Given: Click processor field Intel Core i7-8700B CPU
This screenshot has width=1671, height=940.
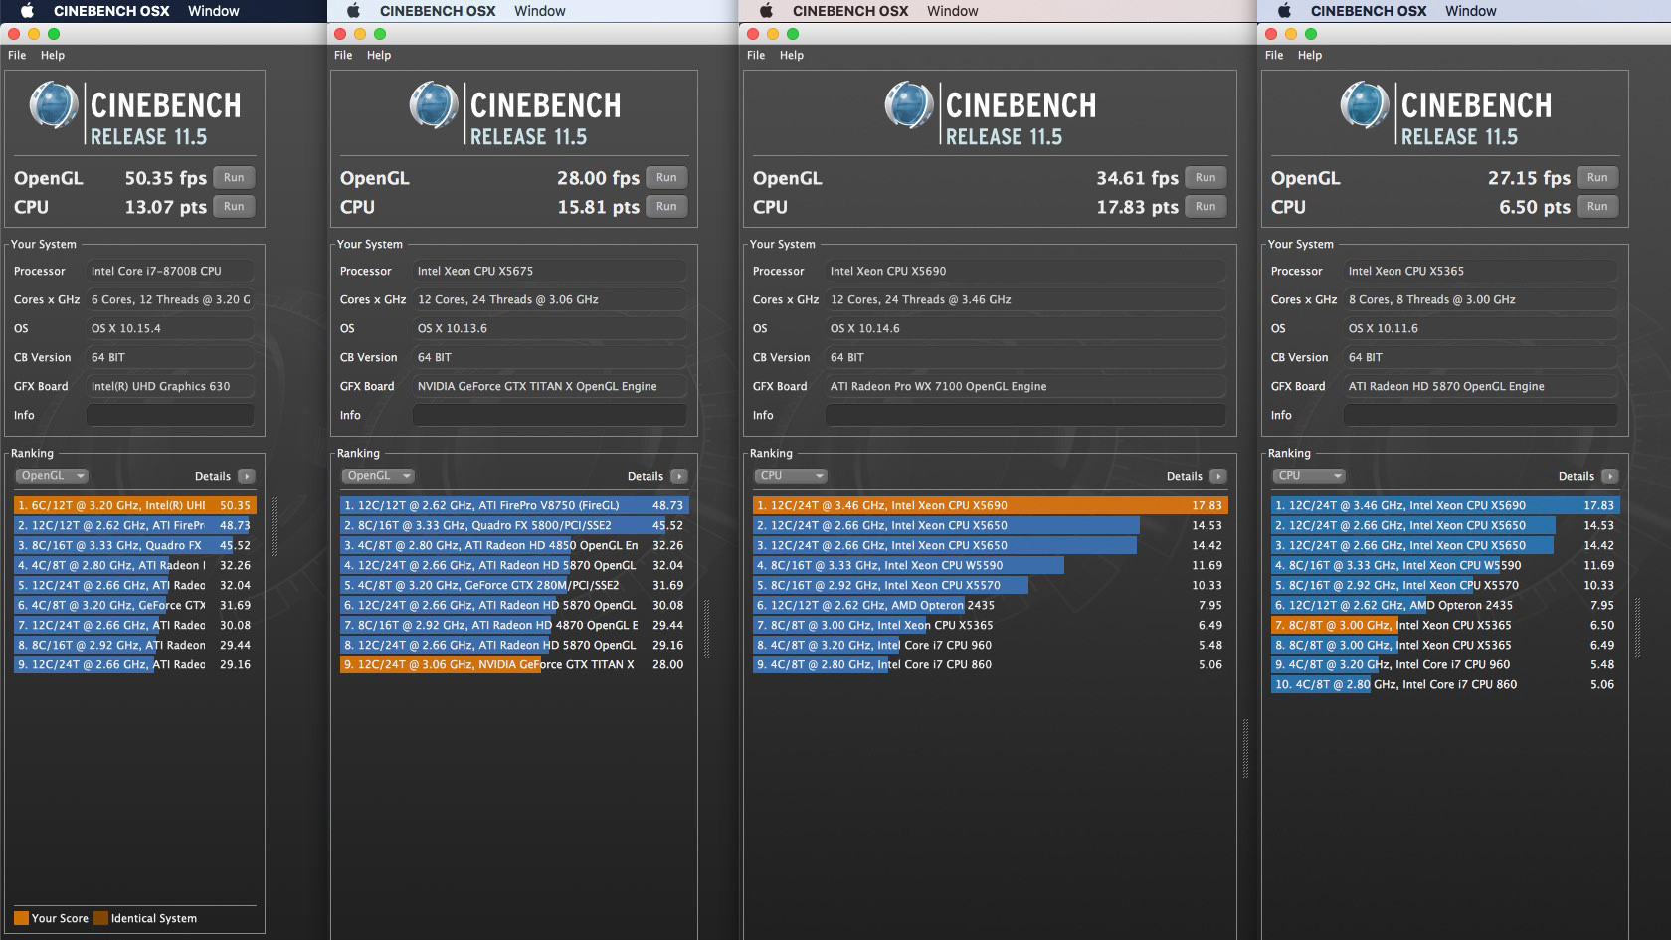Looking at the screenshot, I should pos(170,272).
